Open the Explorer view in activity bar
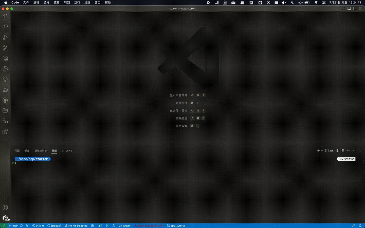Viewport: 365px width, 228px height. [x=5, y=17]
